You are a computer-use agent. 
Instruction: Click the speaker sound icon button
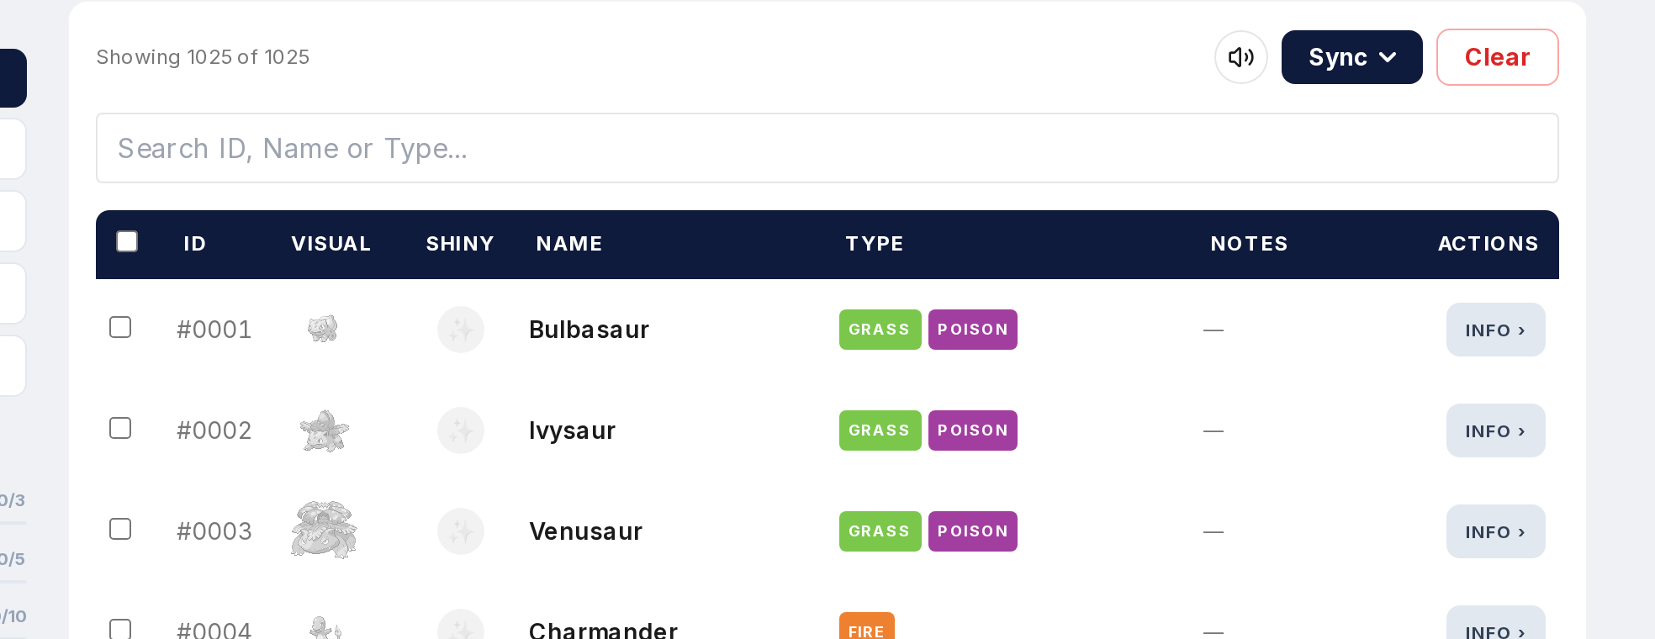[1240, 57]
